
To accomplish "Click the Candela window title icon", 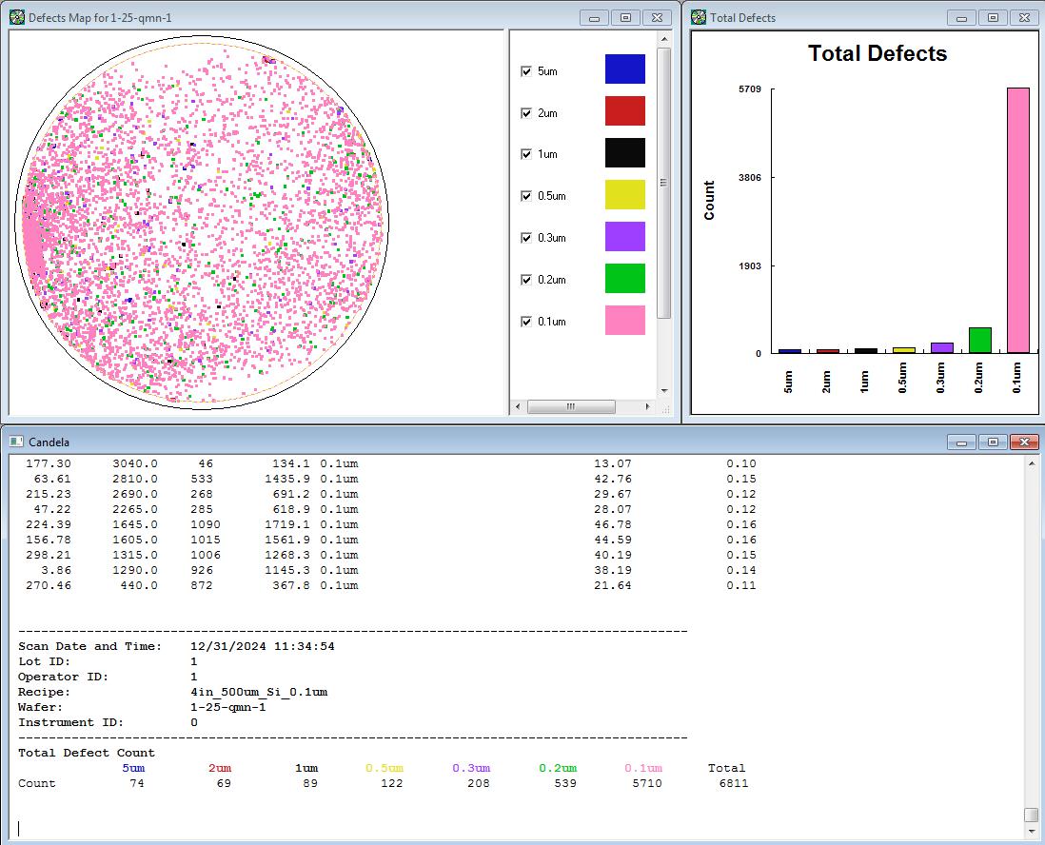I will 17,442.
